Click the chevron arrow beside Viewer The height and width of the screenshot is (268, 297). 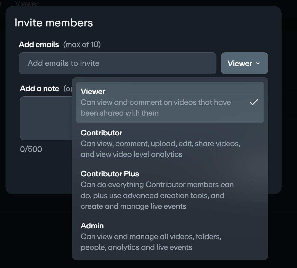258,64
